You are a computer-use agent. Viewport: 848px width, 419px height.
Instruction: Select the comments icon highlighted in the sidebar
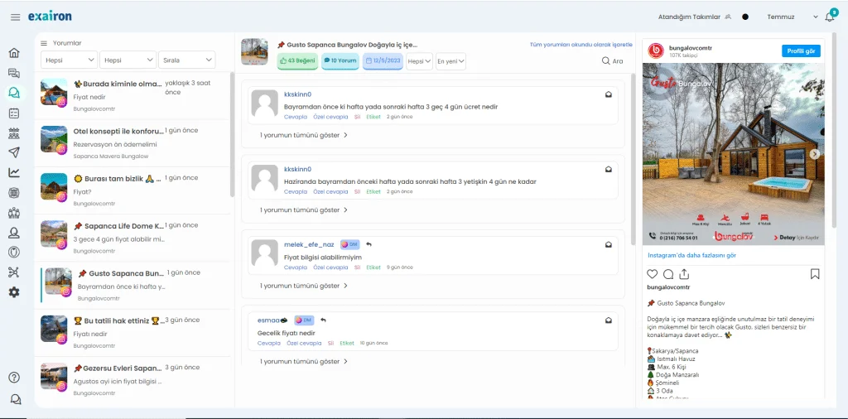tap(14, 93)
